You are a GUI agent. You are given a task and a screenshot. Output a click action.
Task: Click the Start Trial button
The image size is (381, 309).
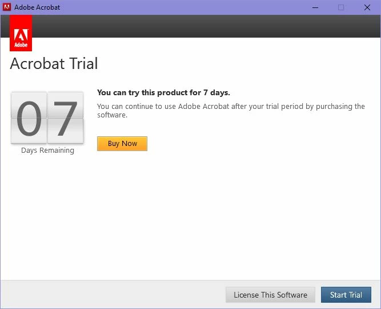tap(346, 295)
